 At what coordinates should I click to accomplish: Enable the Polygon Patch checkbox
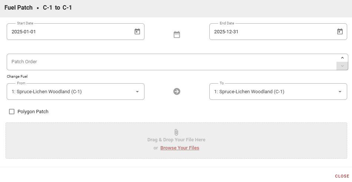12,112
